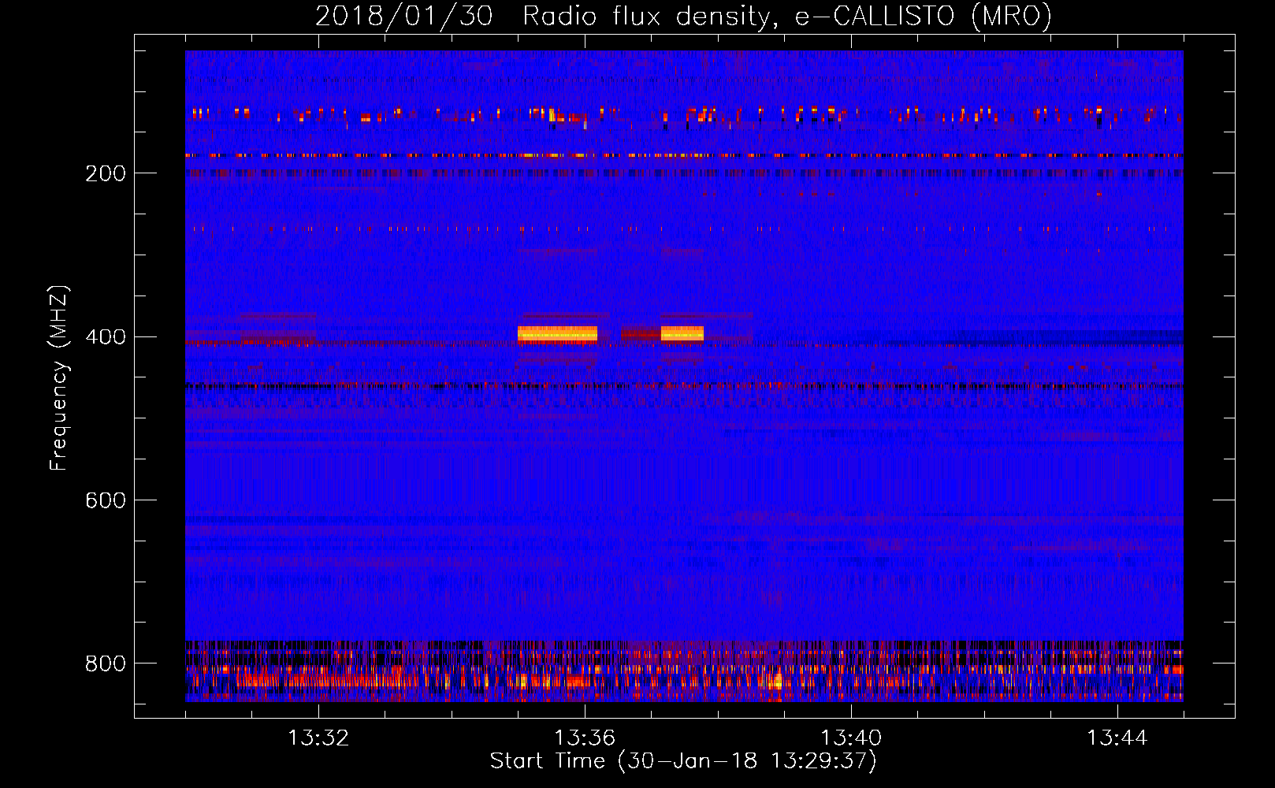Click the plot title '2018/01/30 Radio flux density'
Viewport: 1275px width, 788px height.
pos(542,16)
